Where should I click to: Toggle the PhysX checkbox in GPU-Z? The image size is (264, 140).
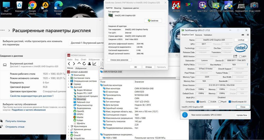[x=220, y=102]
